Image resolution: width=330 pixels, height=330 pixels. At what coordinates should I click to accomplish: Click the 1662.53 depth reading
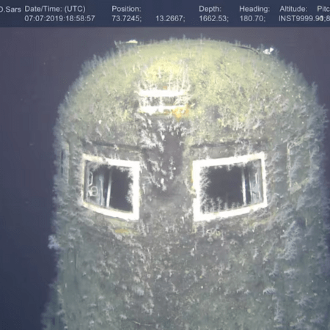pyautogui.click(x=214, y=18)
